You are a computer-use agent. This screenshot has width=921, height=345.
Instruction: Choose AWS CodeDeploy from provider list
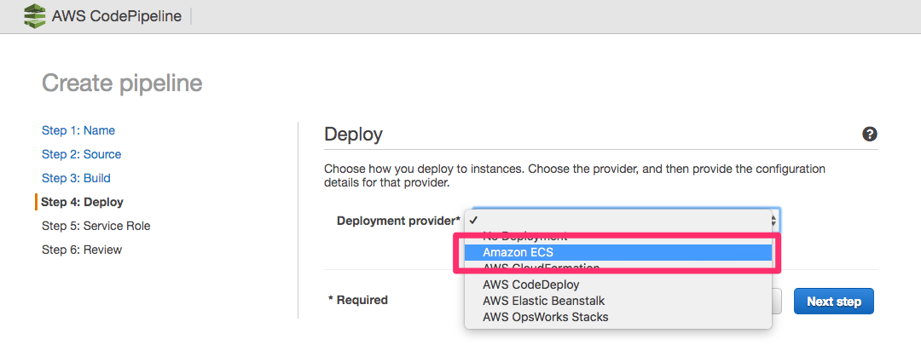pyautogui.click(x=617, y=285)
